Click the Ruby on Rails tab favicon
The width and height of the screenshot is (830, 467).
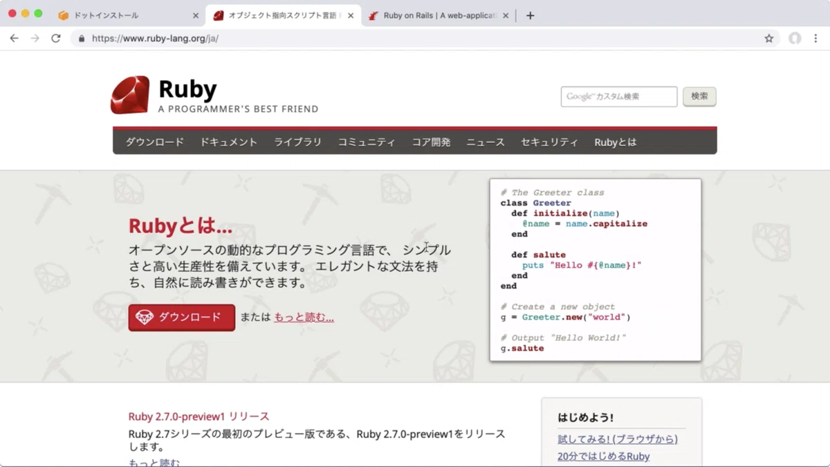point(373,15)
